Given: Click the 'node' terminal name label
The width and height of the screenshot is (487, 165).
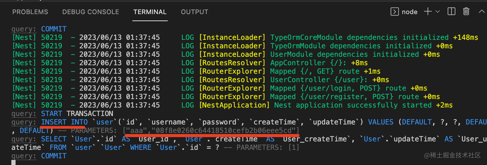Looking at the screenshot, I should pyautogui.click(x=409, y=12).
